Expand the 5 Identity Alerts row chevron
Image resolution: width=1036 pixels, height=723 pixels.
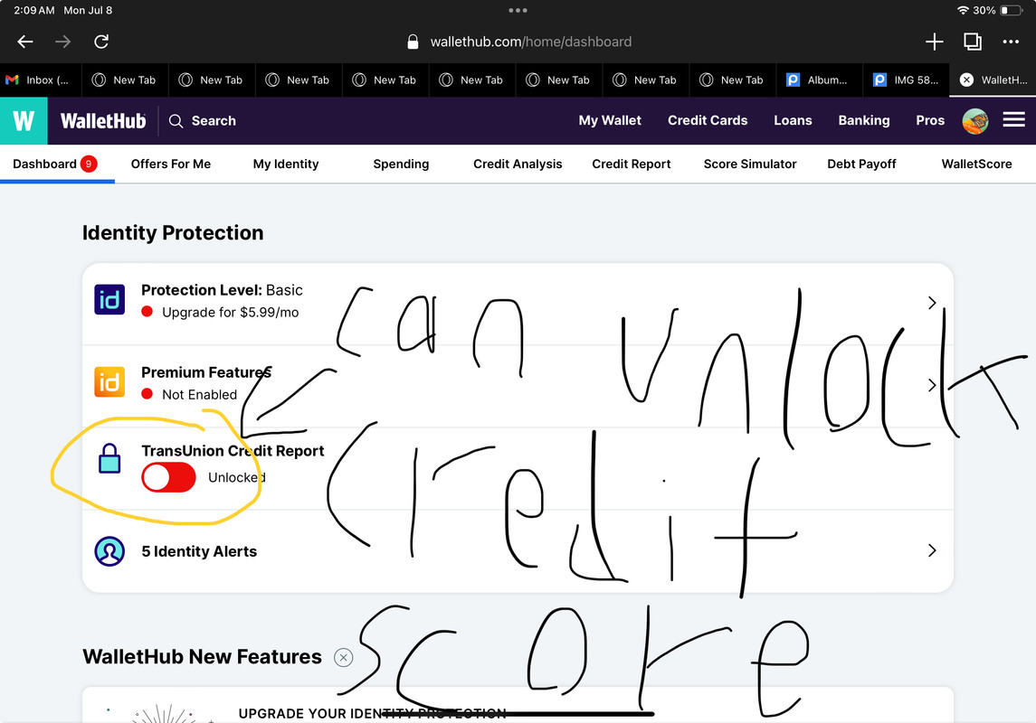932,550
